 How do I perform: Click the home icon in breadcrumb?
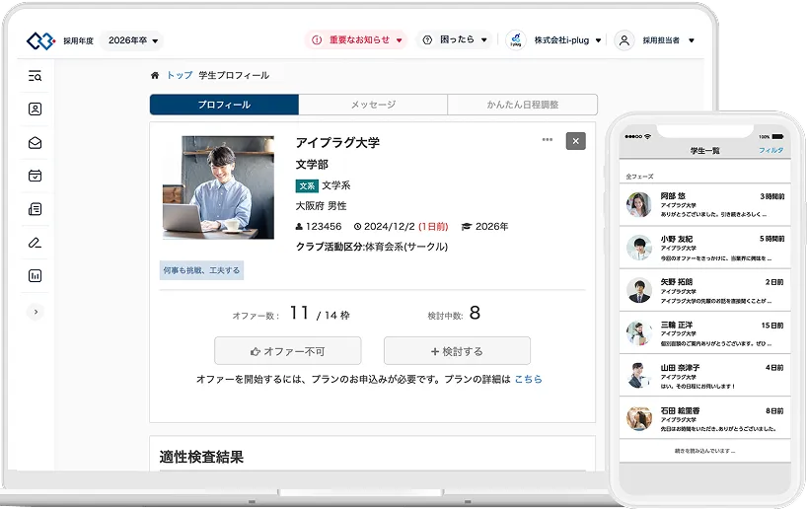(155, 75)
